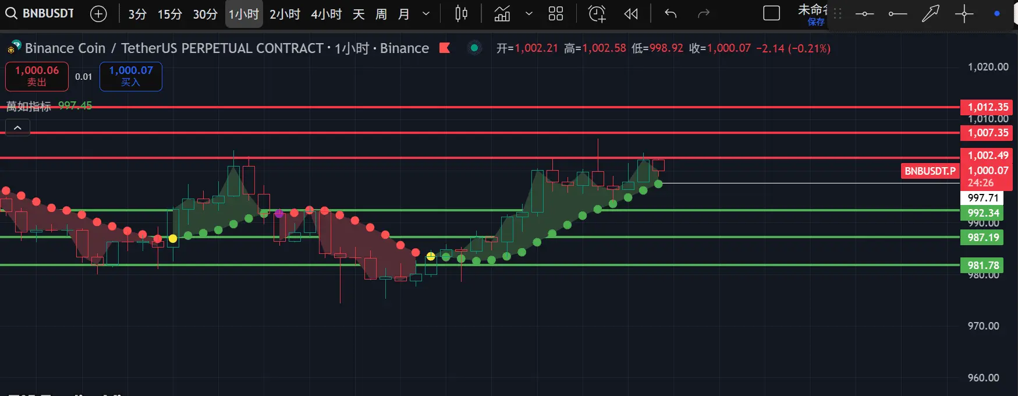The height and width of the screenshot is (396, 1018).
Task: Open the 未命名 layout name menu
Action: point(812,9)
